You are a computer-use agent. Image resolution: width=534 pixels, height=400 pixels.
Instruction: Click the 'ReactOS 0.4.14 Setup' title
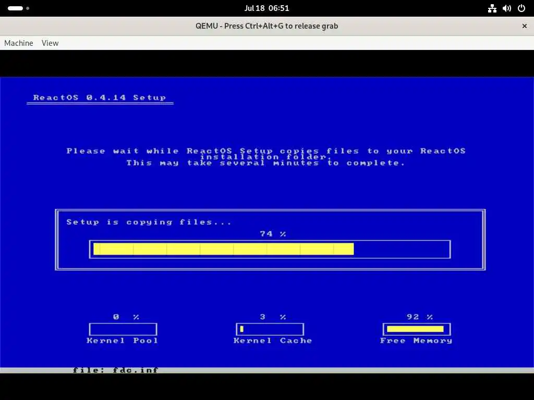[x=100, y=97]
